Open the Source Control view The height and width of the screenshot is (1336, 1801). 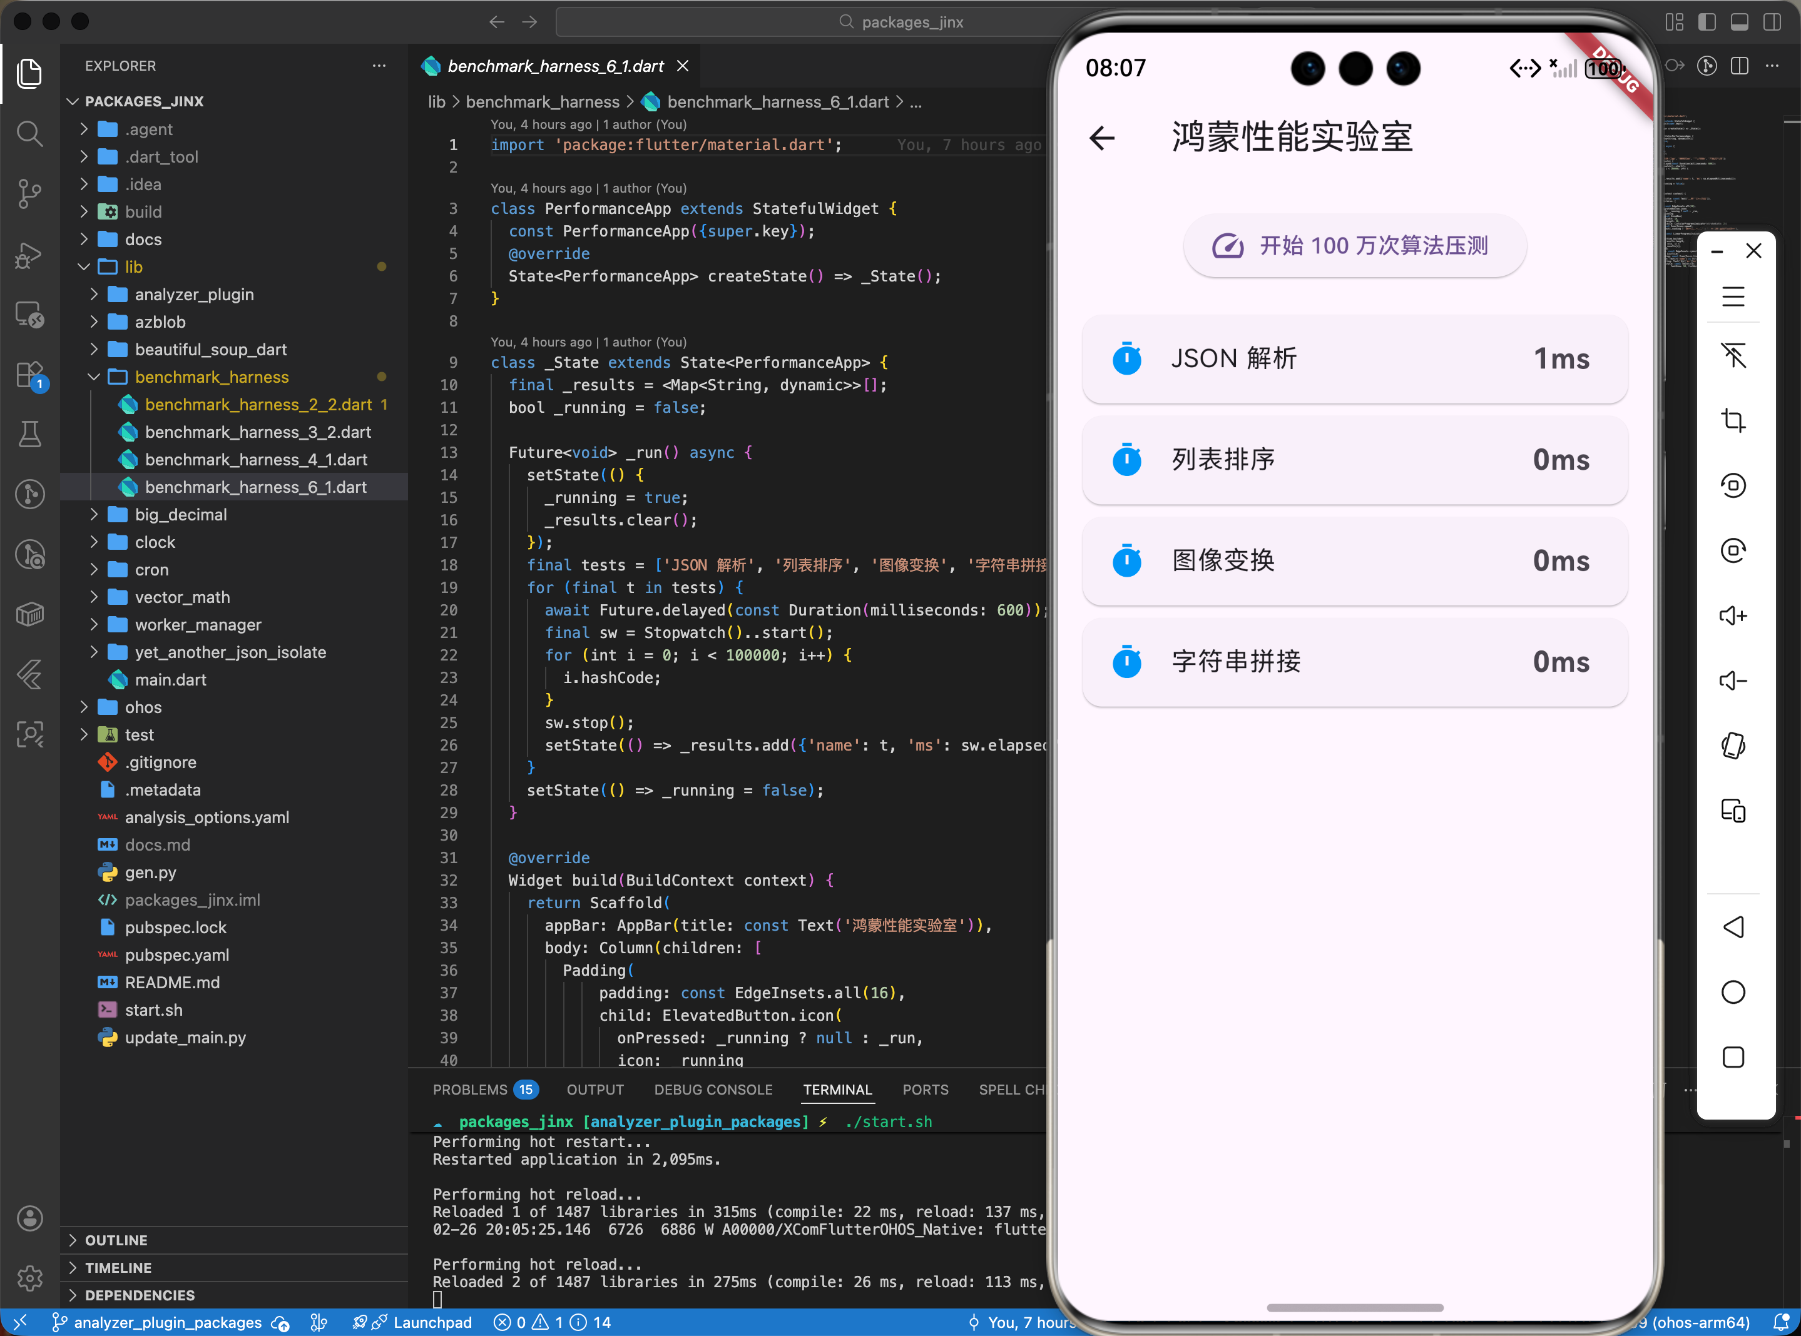click(30, 193)
